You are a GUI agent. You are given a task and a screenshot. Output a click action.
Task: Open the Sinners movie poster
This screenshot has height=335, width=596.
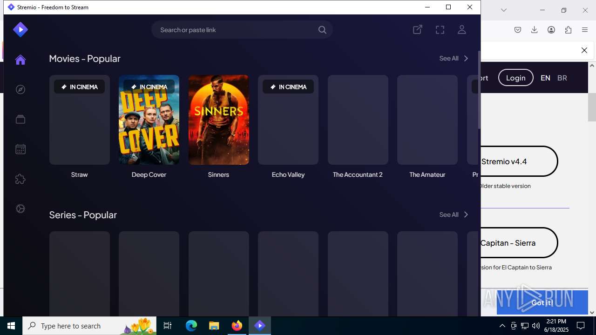(x=219, y=120)
